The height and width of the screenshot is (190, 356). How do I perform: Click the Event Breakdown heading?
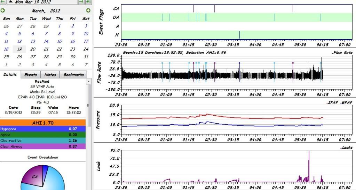pos(43,157)
